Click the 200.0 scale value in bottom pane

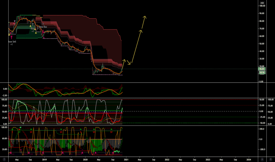262,129
